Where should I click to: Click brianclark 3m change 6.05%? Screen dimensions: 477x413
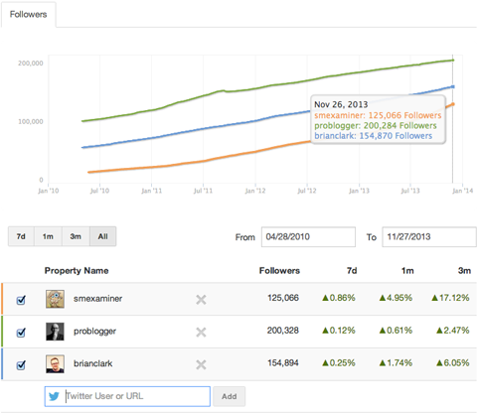point(452,362)
